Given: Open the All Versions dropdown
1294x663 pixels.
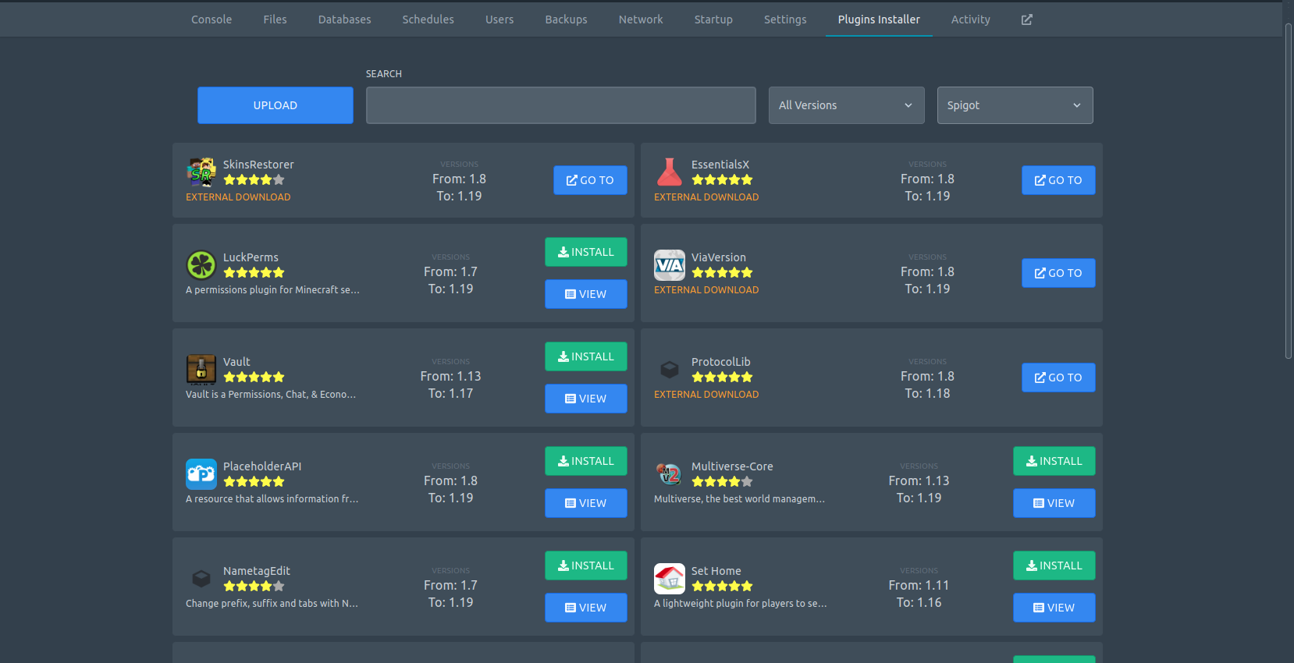Looking at the screenshot, I should coord(846,105).
